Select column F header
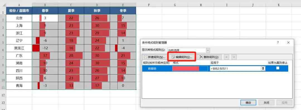Viewport: 301px width, 110px height. (149, 5)
